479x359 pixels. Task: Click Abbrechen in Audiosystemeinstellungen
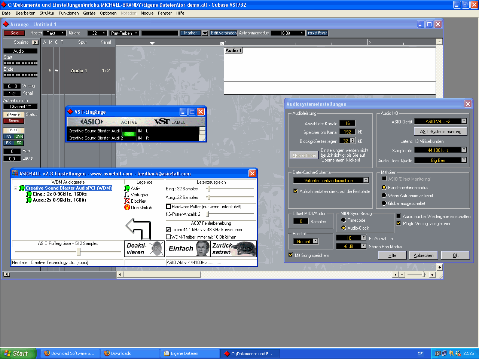click(x=424, y=255)
